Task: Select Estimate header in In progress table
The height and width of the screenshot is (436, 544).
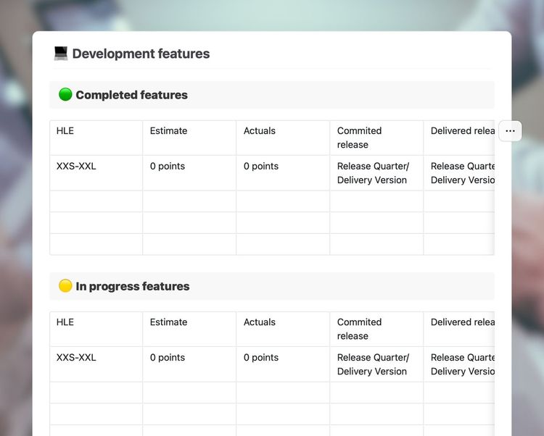Action: pos(168,322)
